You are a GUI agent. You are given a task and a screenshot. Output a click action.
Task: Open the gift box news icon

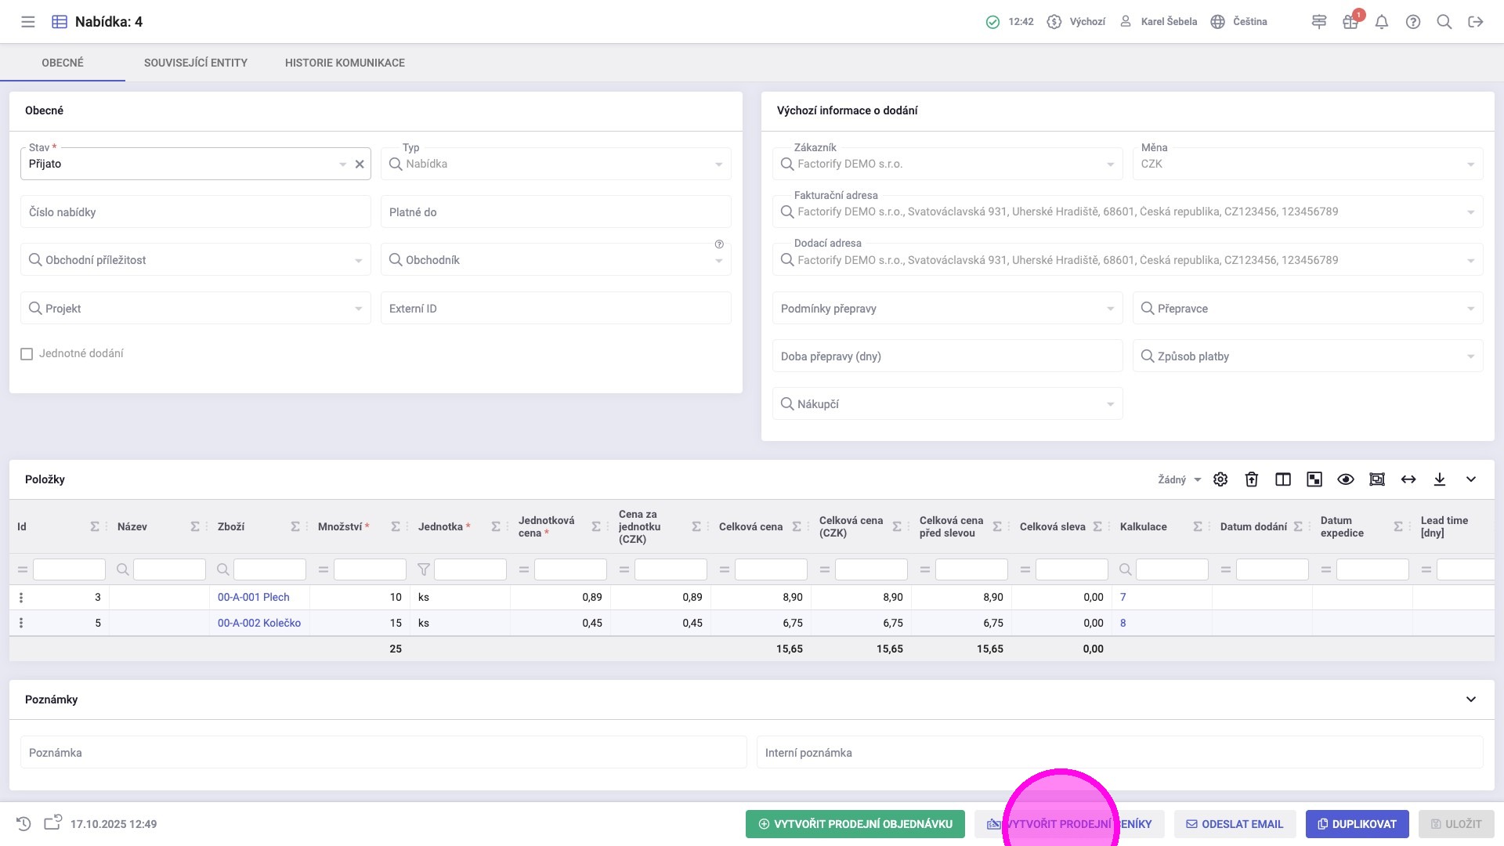(1350, 22)
